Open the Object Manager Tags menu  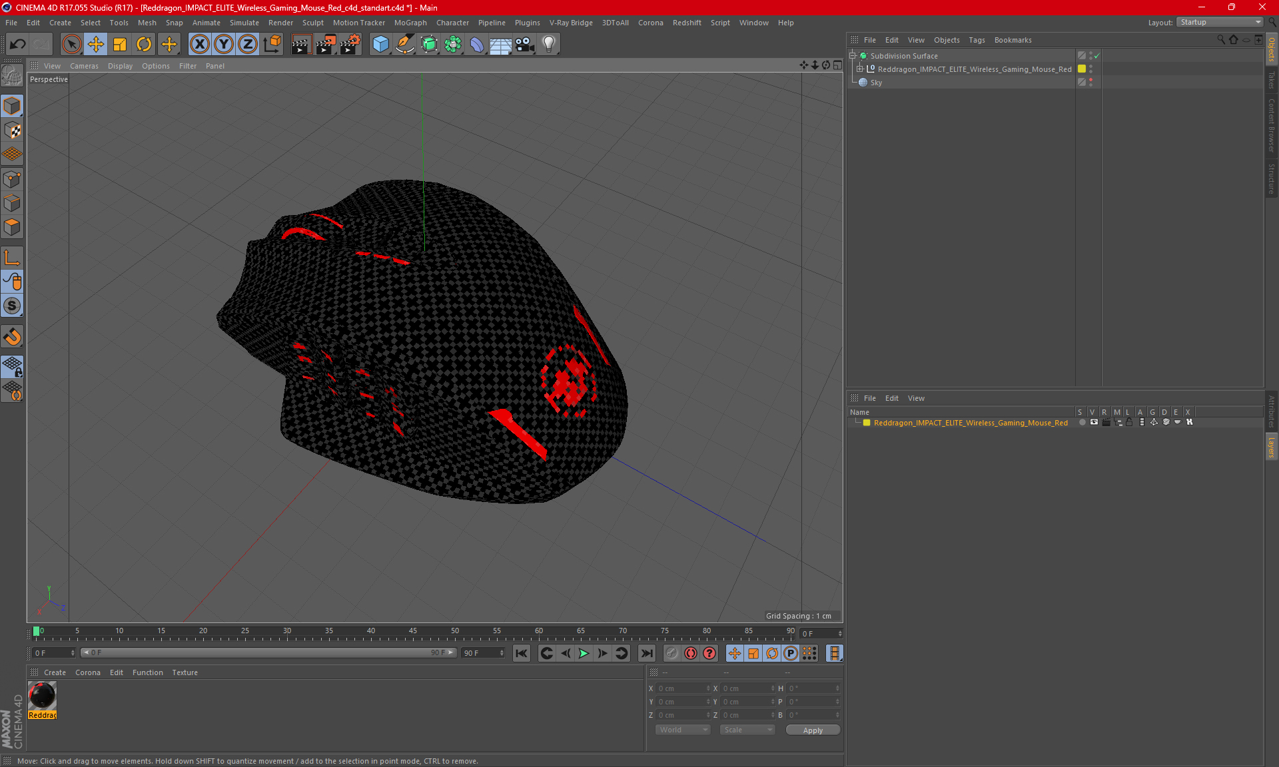pyautogui.click(x=977, y=40)
